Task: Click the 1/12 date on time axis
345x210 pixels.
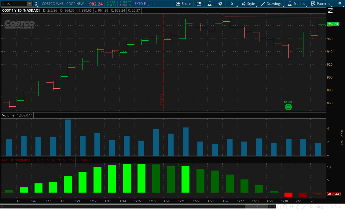Action: (93, 201)
